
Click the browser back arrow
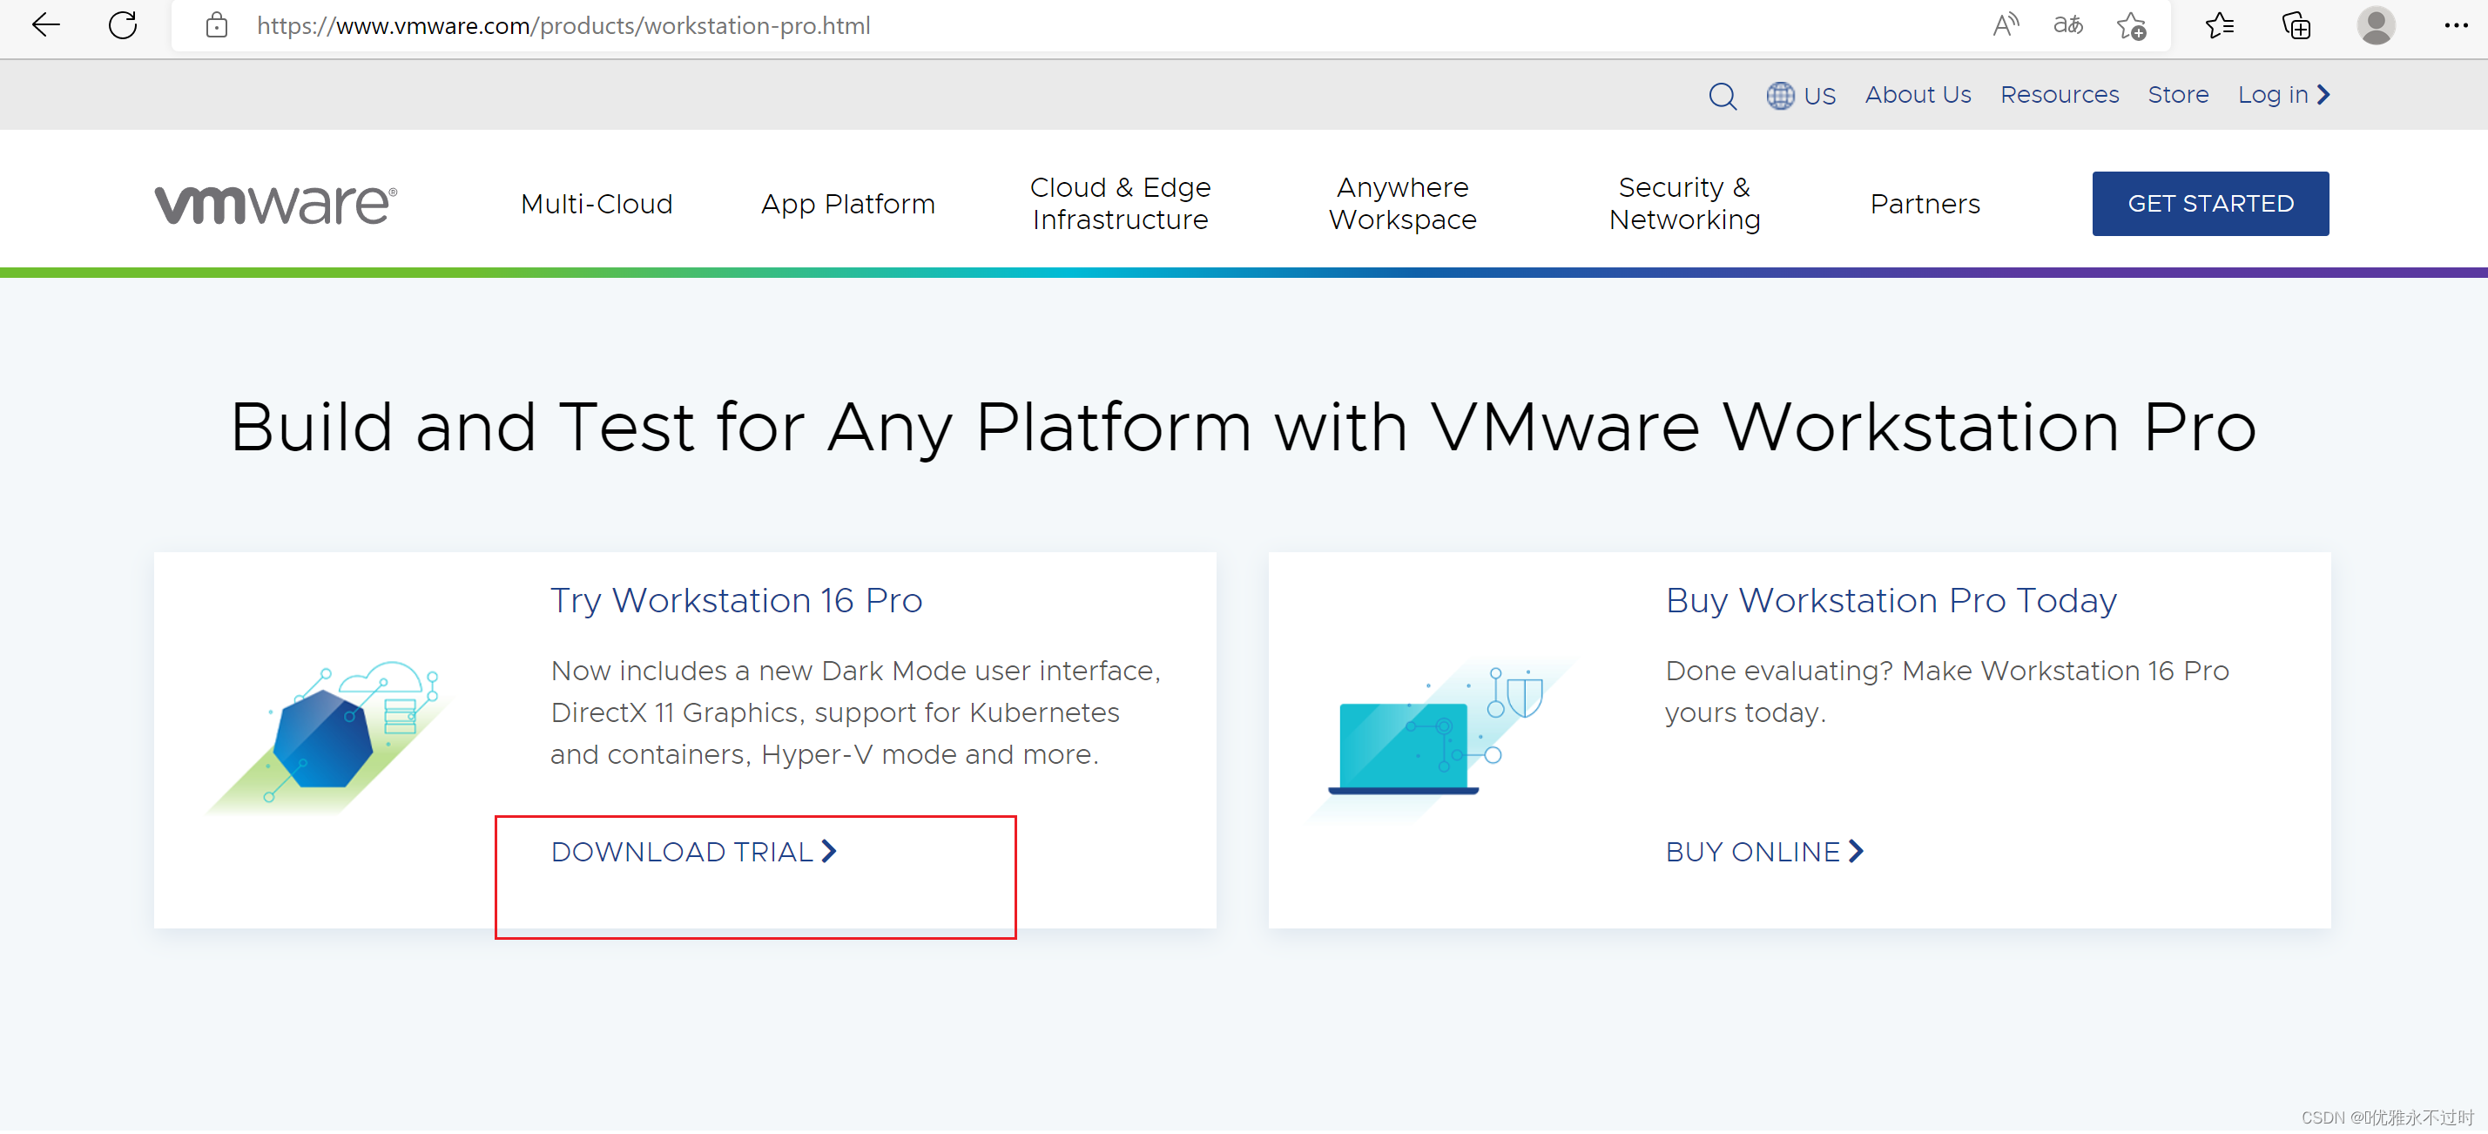coord(45,25)
